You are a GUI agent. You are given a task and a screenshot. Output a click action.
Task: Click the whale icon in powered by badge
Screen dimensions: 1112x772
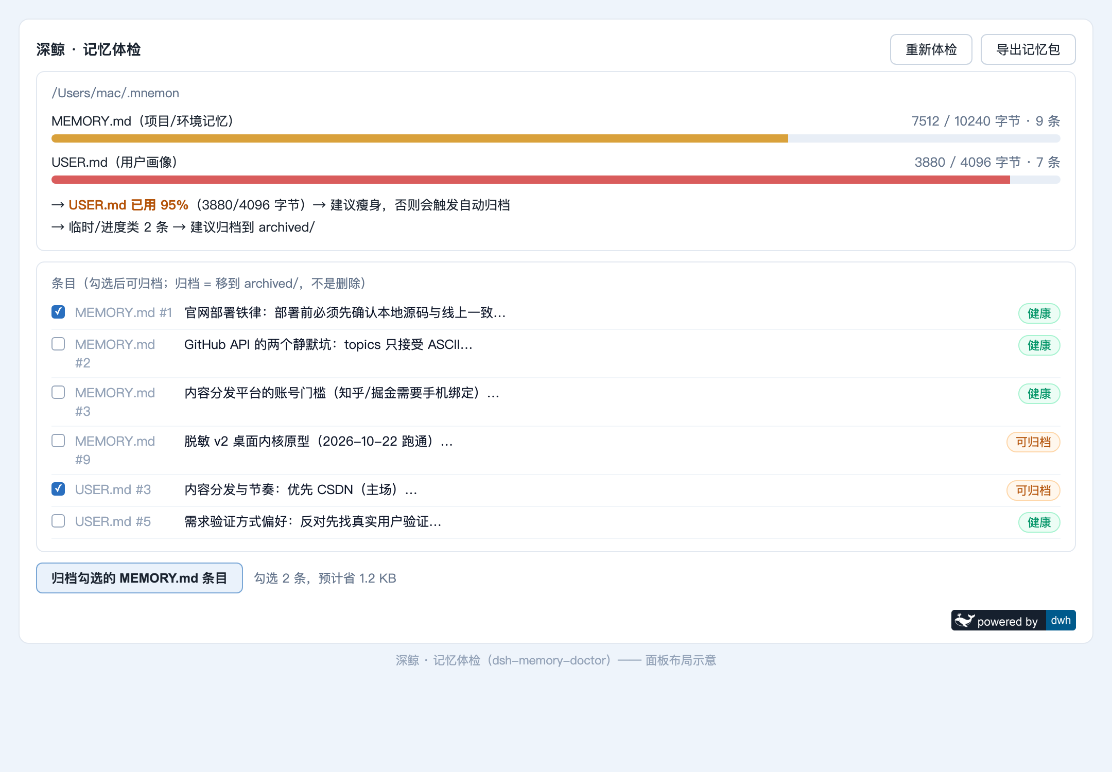[965, 621]
